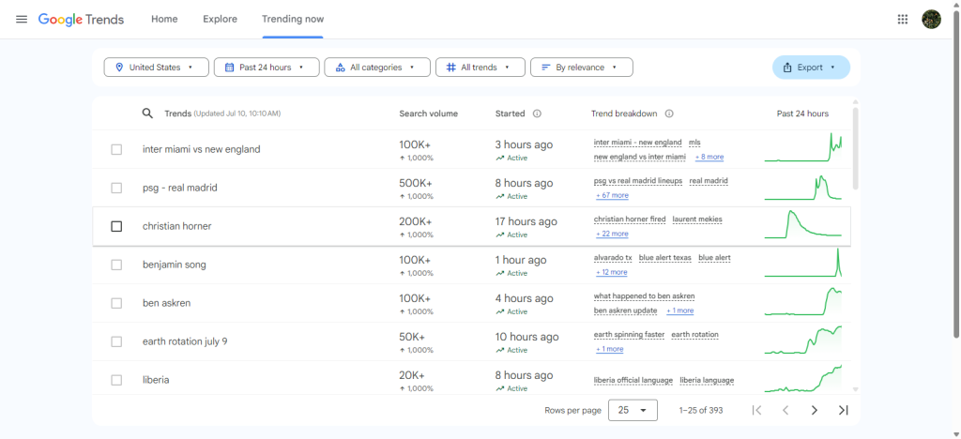Click the page vertical scrollbar thumb
This screenshot has height=439, width=961.
coord(956,174)
